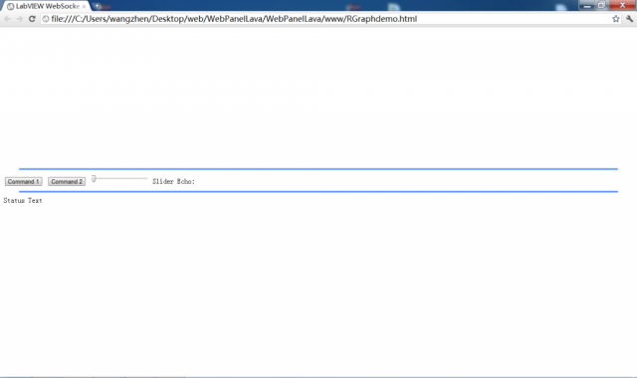637x378 pixels.
Task: Bookmark this page with the star icon
Action: [616, 19]
